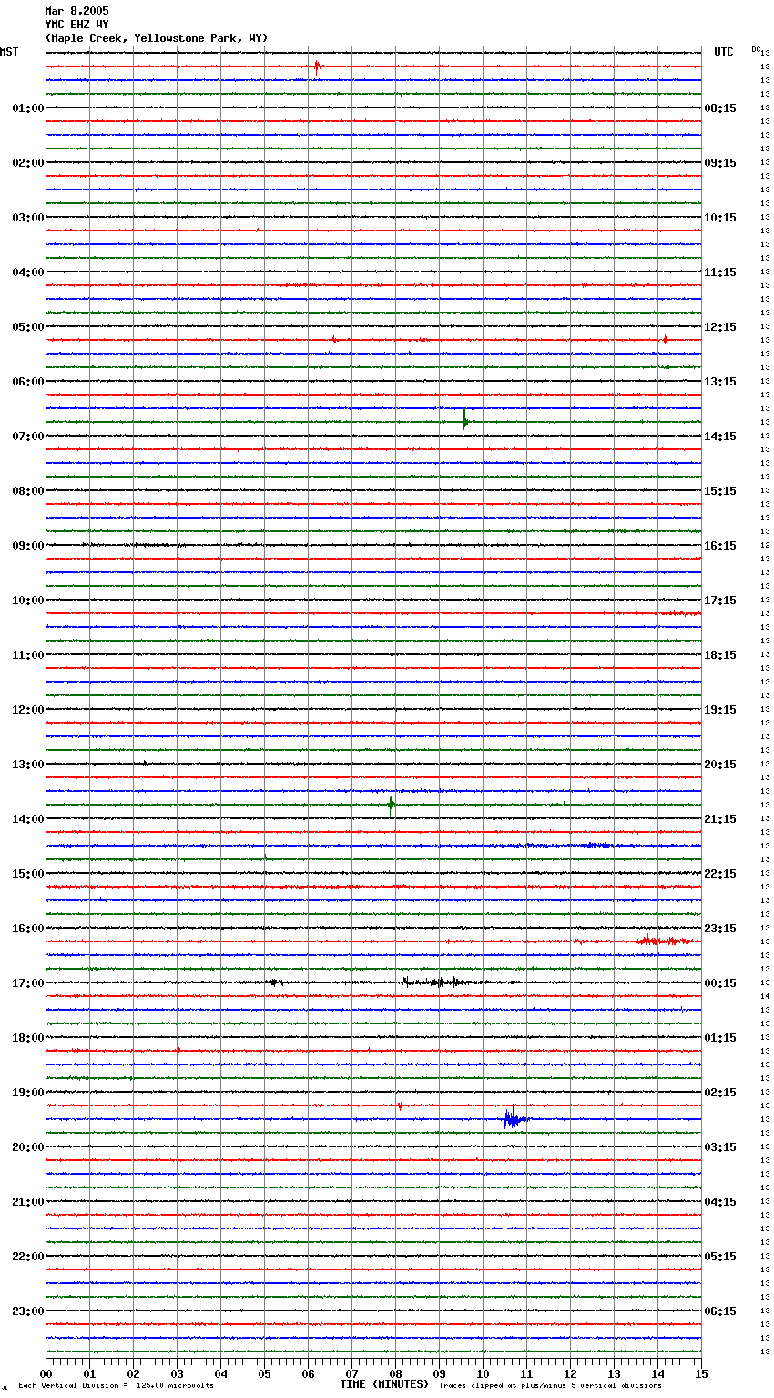Click the "14:15" UTC time label
This screenshot has width=774, height=1398.
[x=720, y=437]
